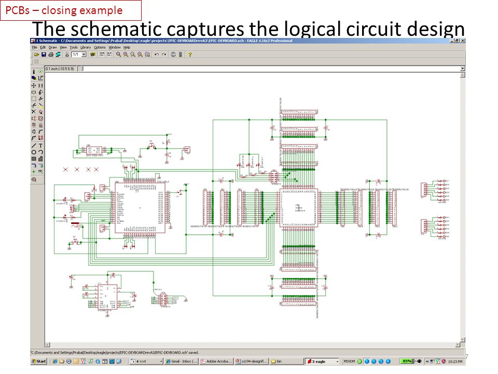Select the Arc tool

pyautogui.click(x=40, y=152)
